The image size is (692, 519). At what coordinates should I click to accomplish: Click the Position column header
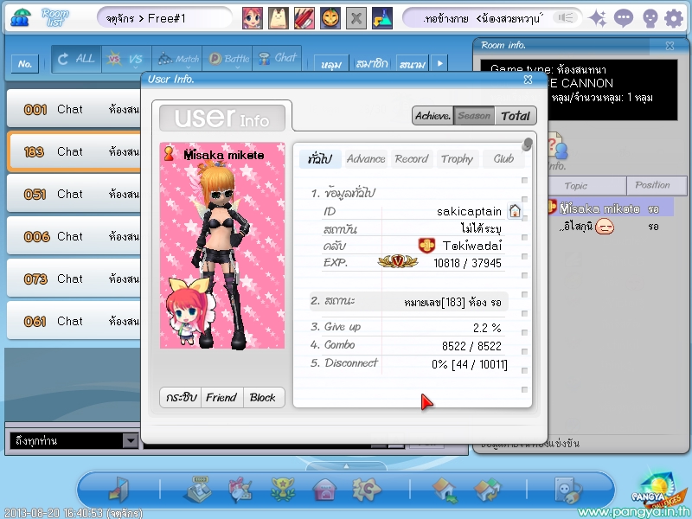click(657, 186)
